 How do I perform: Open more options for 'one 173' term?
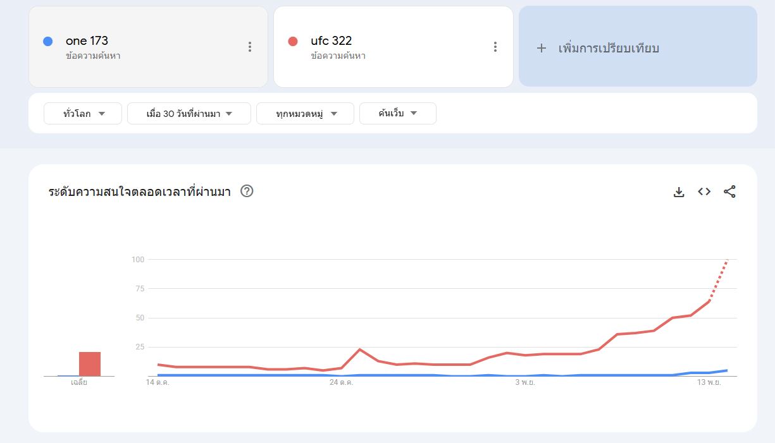[250, 47]
